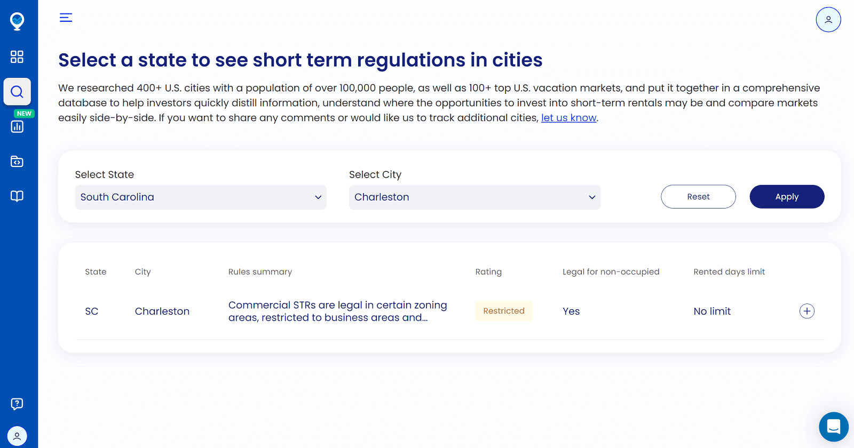Open the profile icon at top right
Image resolution: width=854 pixels, height=448 pixels.
click(828, 20)
